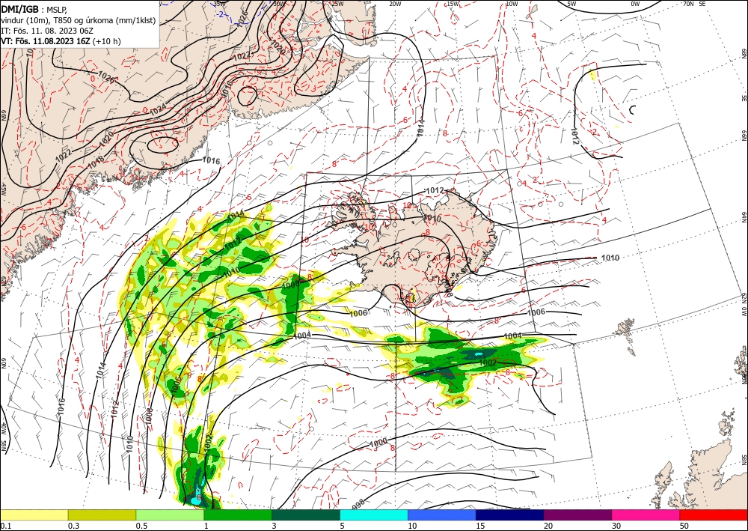This screenshot has width=748, height=531.
Task: Pick the blue 10–15 legend segment
Action: (442, 515)
